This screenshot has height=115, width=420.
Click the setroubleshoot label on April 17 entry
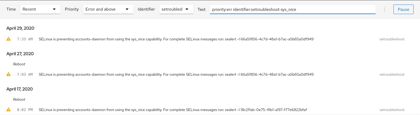392,110
